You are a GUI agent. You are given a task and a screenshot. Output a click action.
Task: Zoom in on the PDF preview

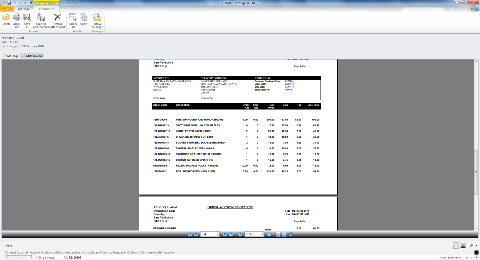(x=240, y=234)
